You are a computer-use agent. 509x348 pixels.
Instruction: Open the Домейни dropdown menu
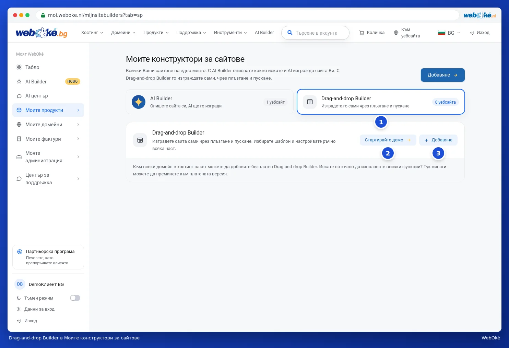(x=123, y=33)
